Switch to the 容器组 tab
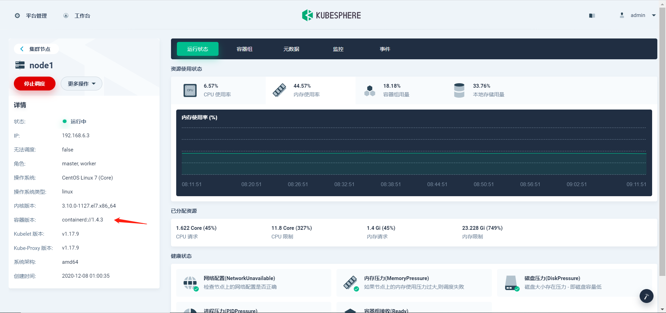 [x=245, y=49]
